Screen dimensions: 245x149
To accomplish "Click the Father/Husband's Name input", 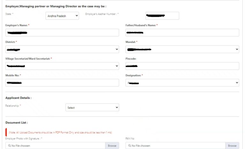I will [x=182, y=33].
